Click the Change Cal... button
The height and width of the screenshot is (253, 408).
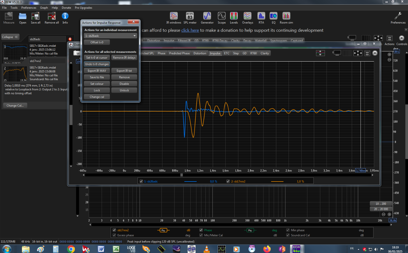pyautogui.click(x=15, y=105)
